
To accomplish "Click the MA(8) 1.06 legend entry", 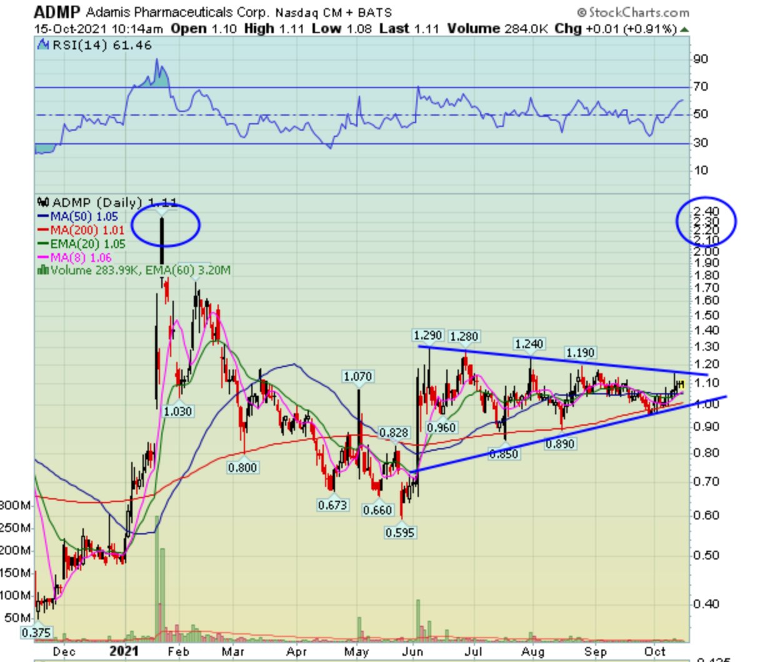I will click(75, 257).
